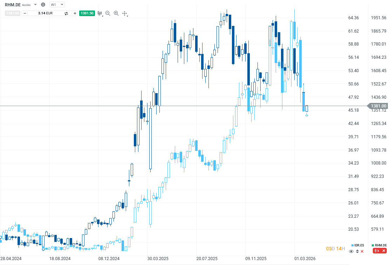Image resolution: width=391 pixels, height=265 pixels.
Task: Expand the RHM.DE symbol dropdown arrow
Action: [35, 5]
